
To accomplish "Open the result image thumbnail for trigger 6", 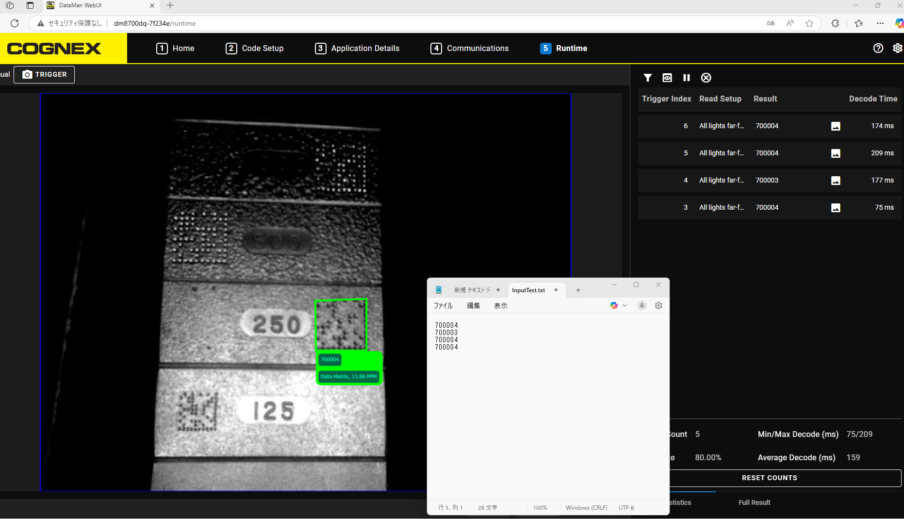I will tap(835, 126).
